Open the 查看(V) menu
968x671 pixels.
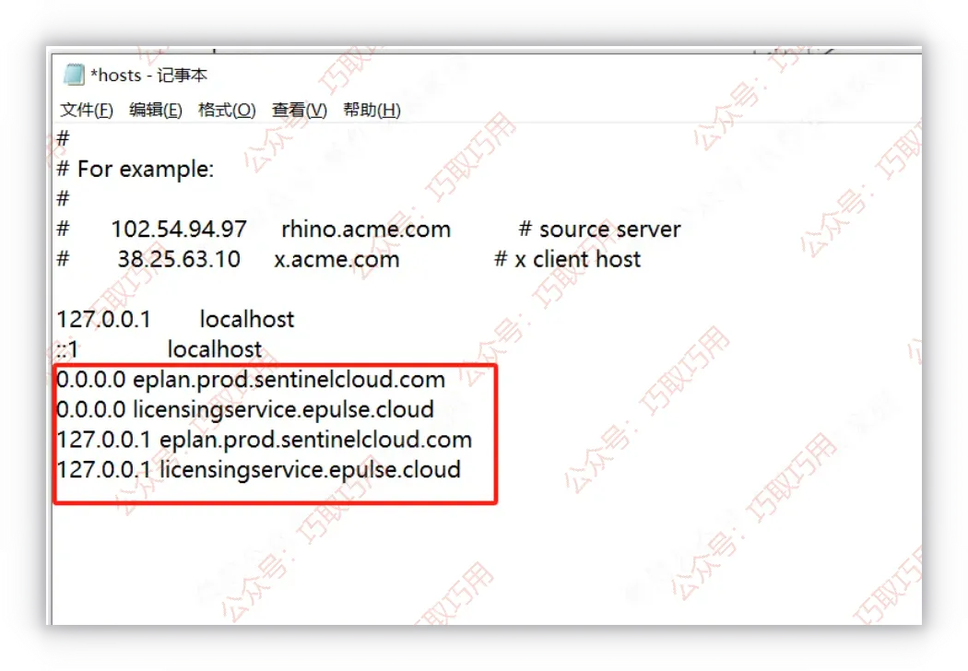click(300, 110)
